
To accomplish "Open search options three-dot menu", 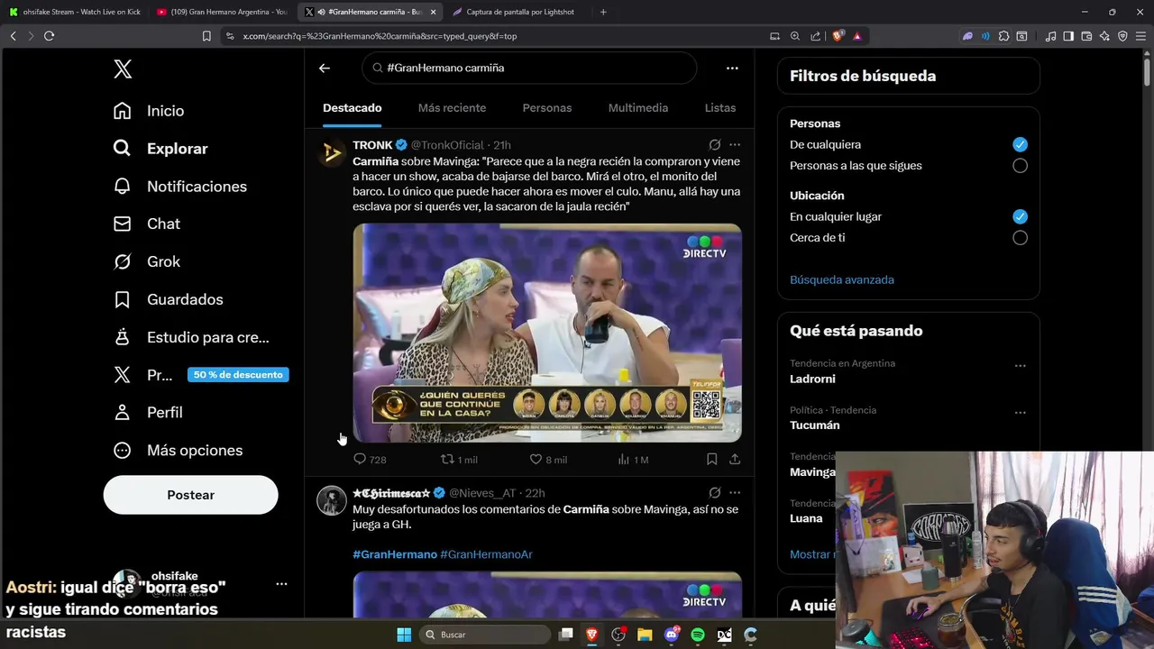I will tap(732, 68).
